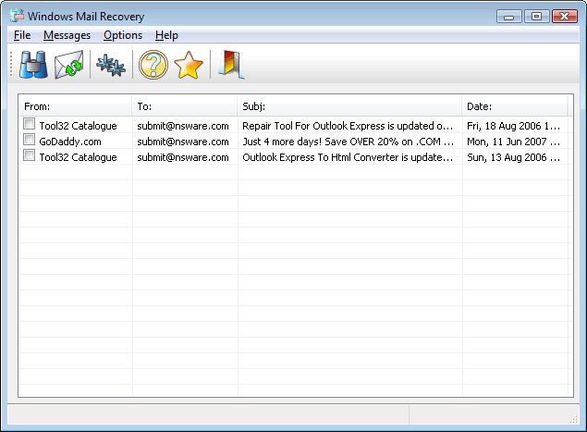Click submit@nsware.com in the Repair Tool row

[183, 126]
